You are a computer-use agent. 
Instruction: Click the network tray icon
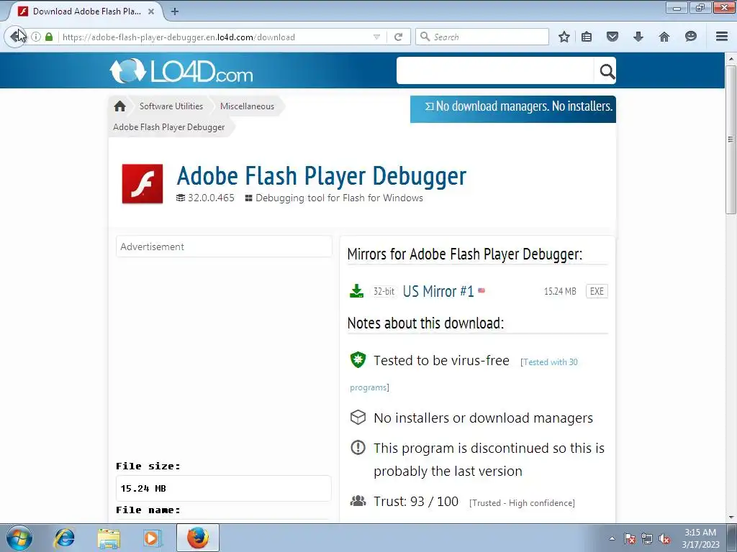[x=647, y=539]
